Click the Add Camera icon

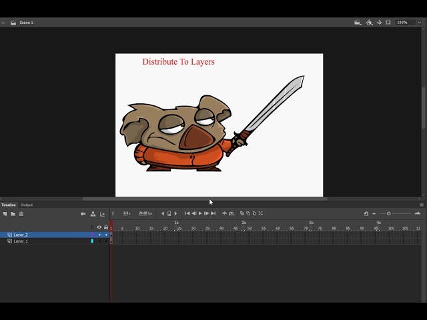point(83,214)
